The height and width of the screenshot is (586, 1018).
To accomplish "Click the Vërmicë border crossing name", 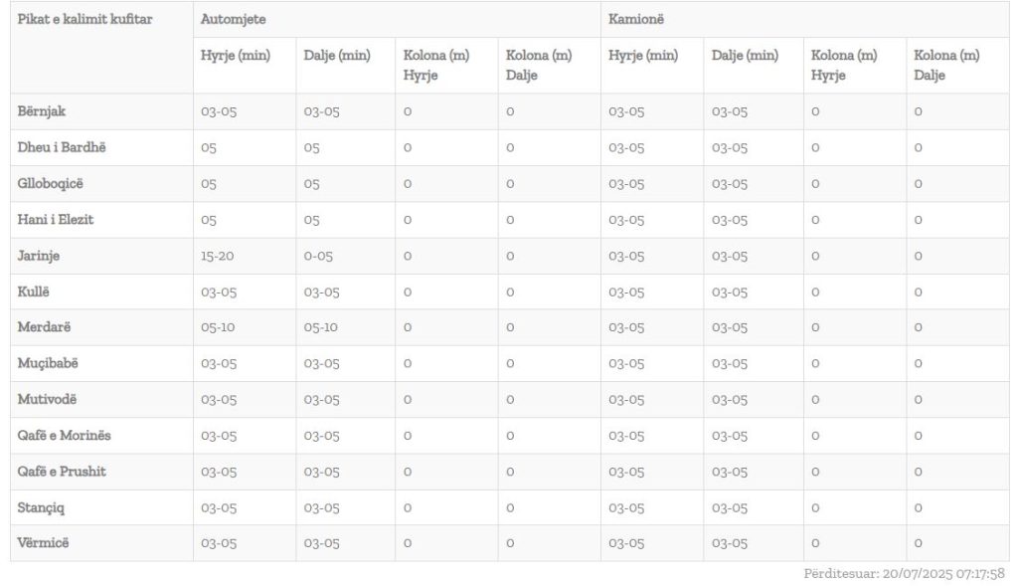I will [x=44, y=543].
